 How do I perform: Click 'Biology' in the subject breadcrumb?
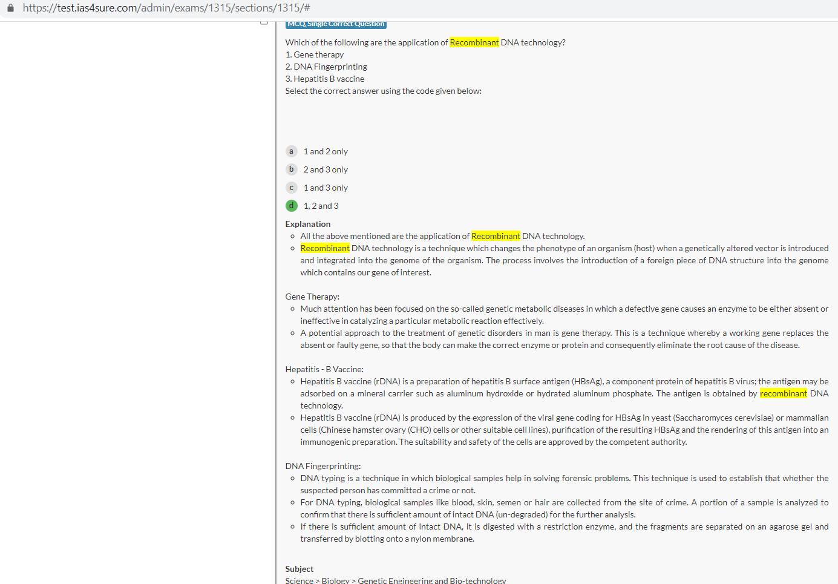(335, 580)
